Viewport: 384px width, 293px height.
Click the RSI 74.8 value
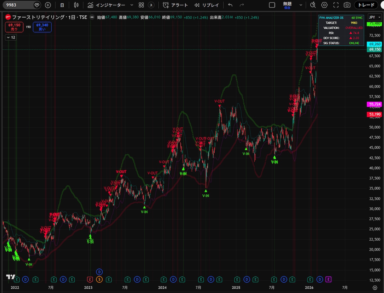click(354, 33)
